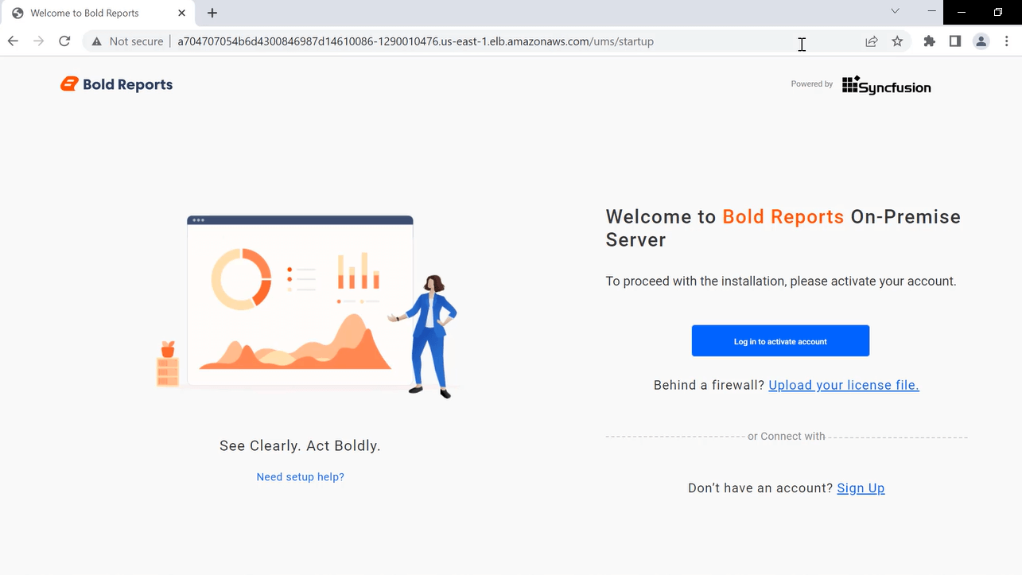Viewport: 1022px width, 575px height.
Task: Open Upload your license file link
Action: [x=844, y=385]
